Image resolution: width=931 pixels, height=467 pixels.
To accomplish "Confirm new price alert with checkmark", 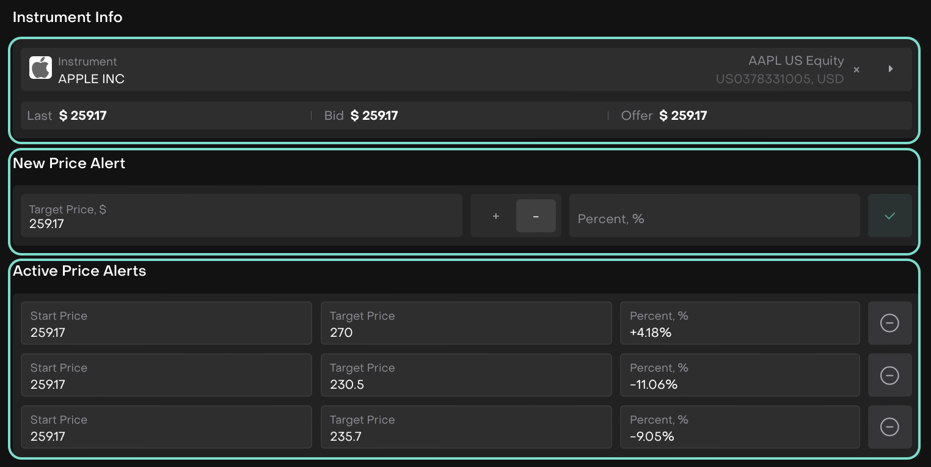I will [x=889, y=216].
